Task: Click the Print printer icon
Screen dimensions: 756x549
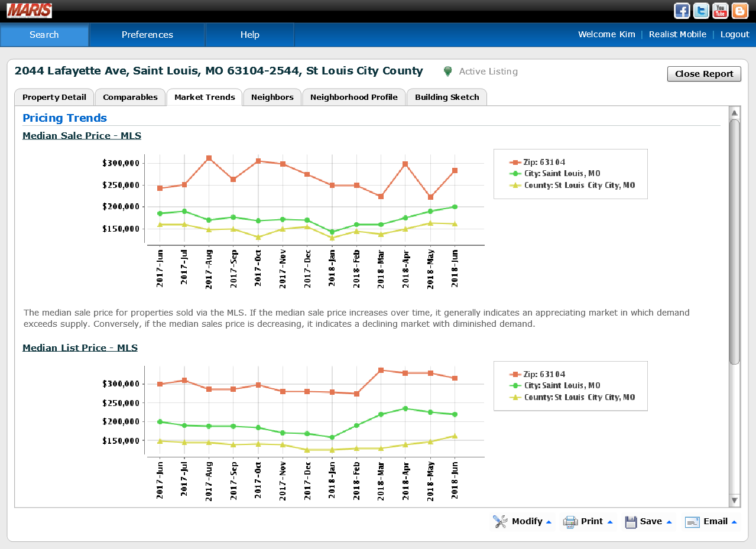Action: [570, 521]
